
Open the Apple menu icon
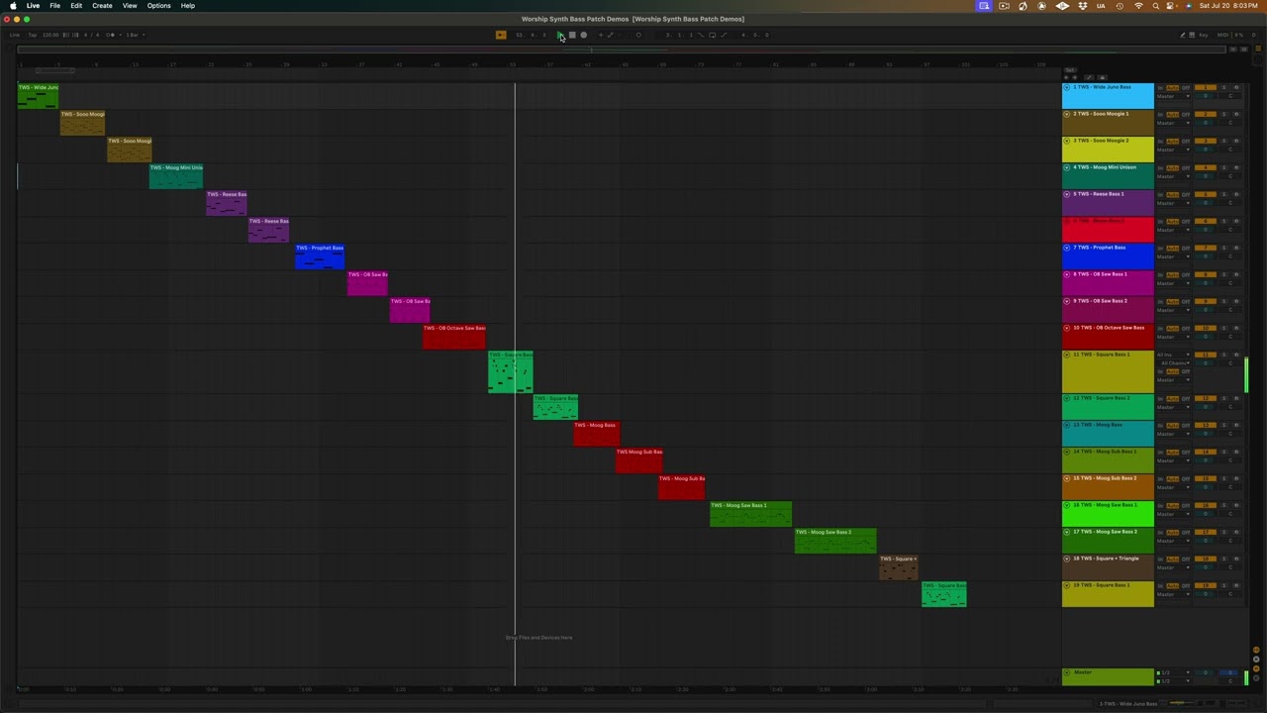coord(13,6)
